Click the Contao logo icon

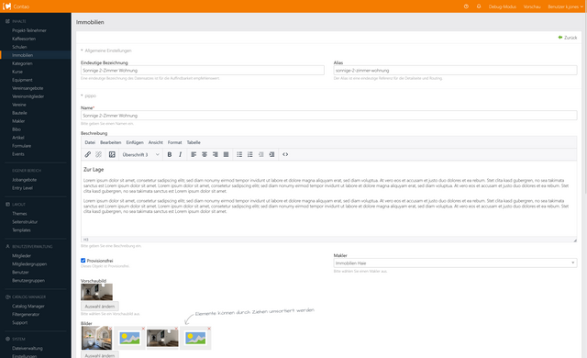[6, 6]
